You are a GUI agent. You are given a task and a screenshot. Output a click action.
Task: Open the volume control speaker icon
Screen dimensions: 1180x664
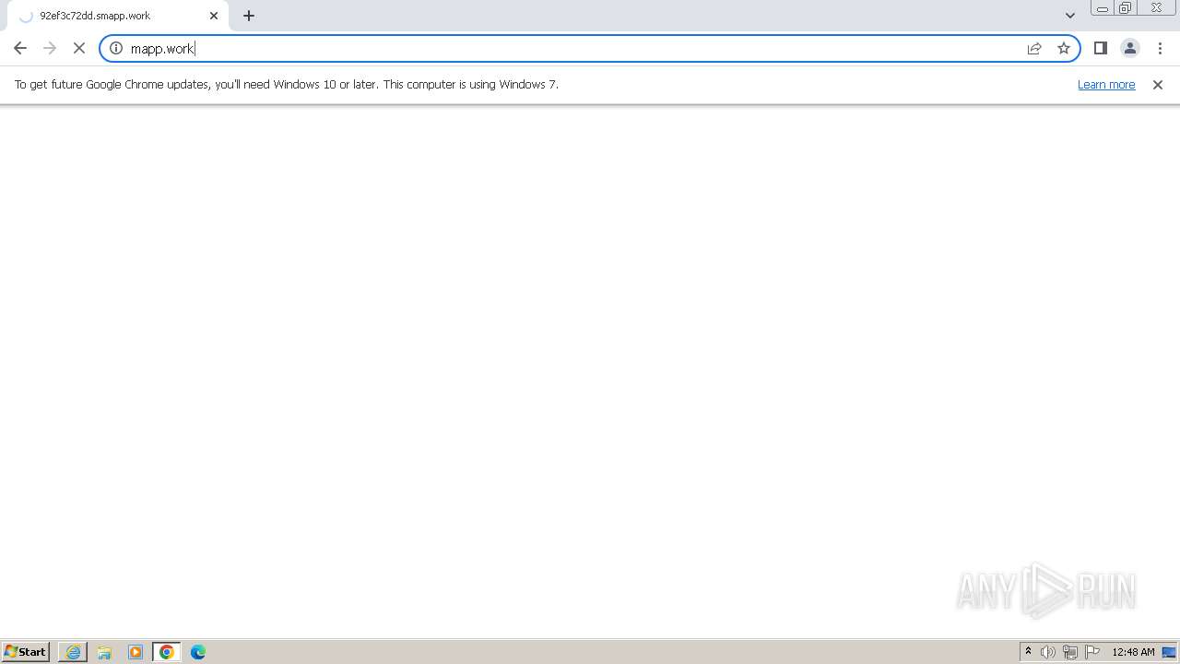[1048, 652]
